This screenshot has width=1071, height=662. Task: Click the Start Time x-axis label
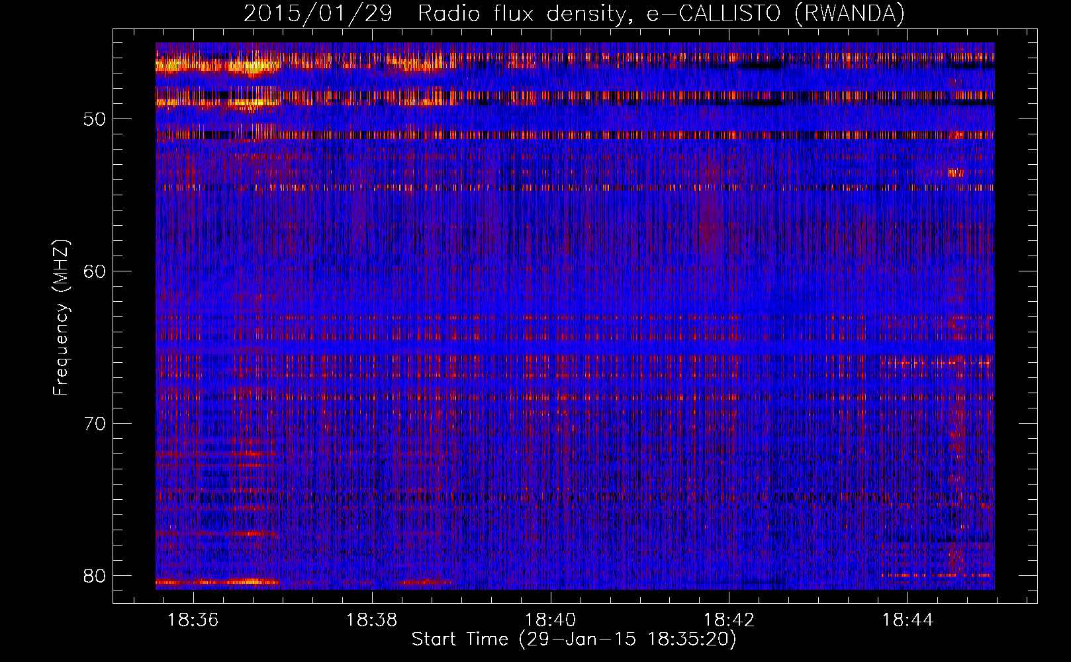coord(573,639)
